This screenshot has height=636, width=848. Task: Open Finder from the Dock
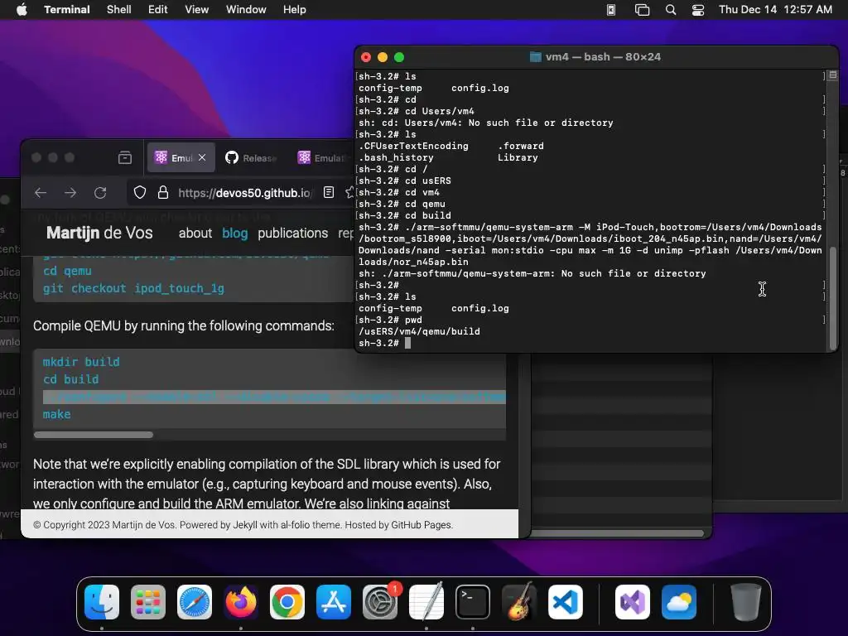(102, 602)
